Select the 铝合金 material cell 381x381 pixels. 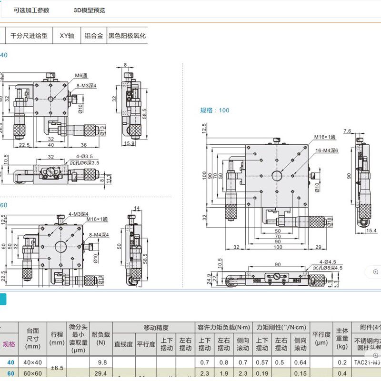[94, 36]
